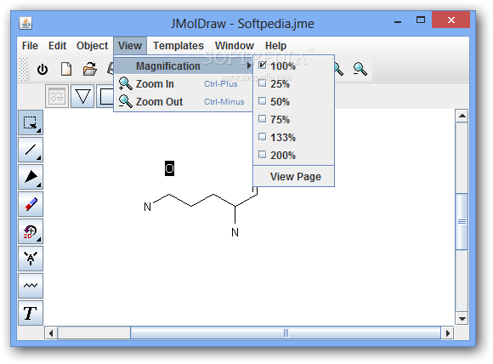This screenshot has height=364, width=493.
Task: Open the Templates menu
Action: pos(178,46)
